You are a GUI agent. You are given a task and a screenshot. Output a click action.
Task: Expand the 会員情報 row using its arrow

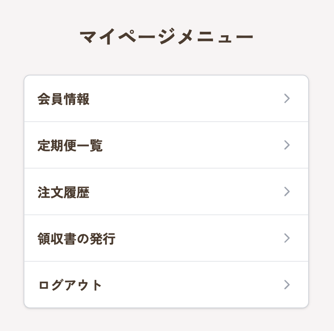tap(287, 99)
